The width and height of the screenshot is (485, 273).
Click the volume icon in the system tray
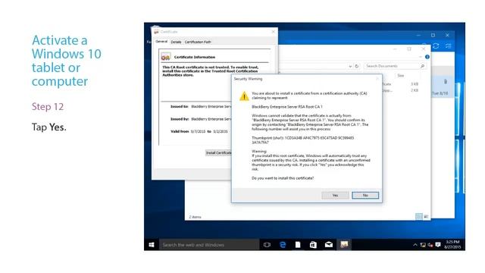pyautogui.click(x=430, y=245)
